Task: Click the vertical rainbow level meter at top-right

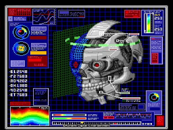Action: (148, 23)
